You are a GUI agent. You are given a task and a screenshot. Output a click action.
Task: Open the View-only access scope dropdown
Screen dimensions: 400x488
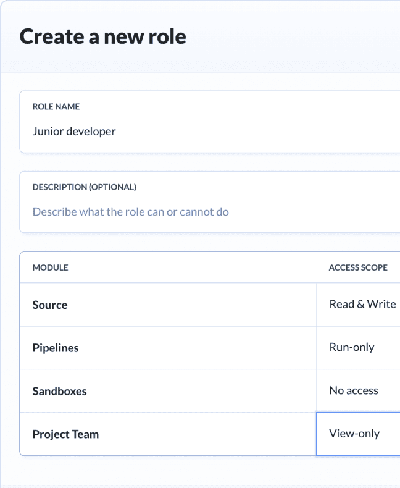coord(354,434)
